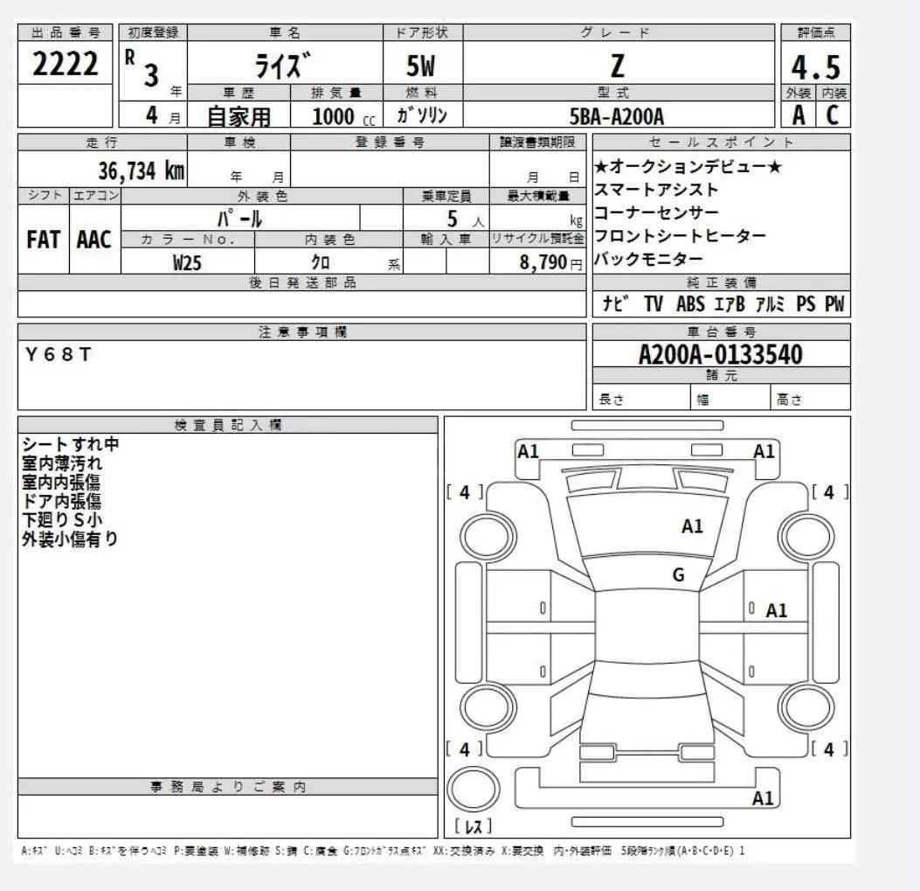Click the vehicle history value "自家用"
Image resolution: width=920 pixels, height=891 pixels.
(x=239, y=116)
